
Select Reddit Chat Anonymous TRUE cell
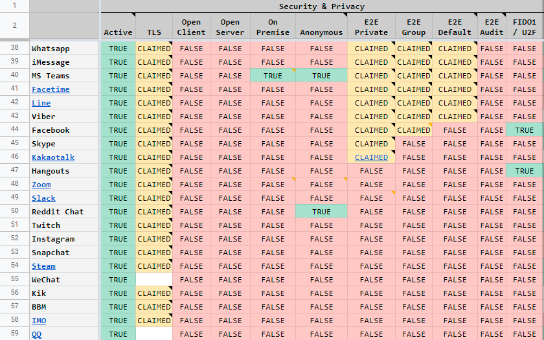pos(321,212)
